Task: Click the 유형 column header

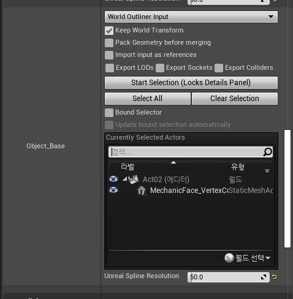Action: [238, 167]
